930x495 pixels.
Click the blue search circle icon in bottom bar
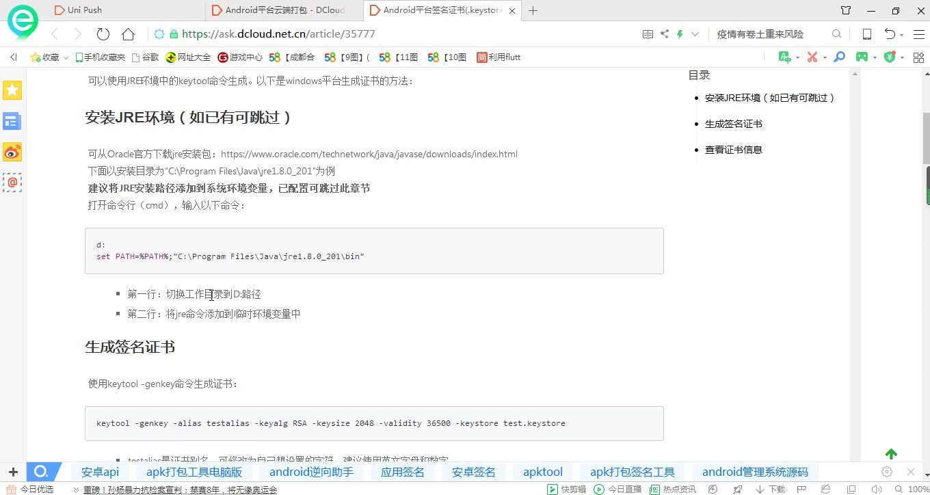tap(42, 472)
